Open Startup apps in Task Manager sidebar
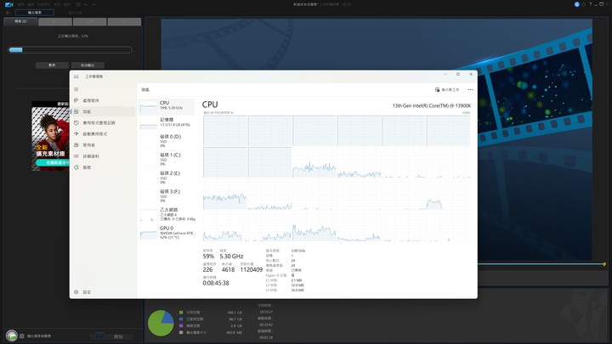Viewport: 612px width, 344px height. [103, 134]
